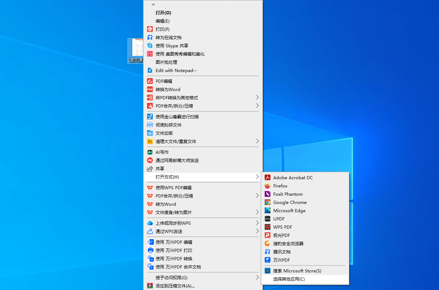Click the UPDF icon

267,219
